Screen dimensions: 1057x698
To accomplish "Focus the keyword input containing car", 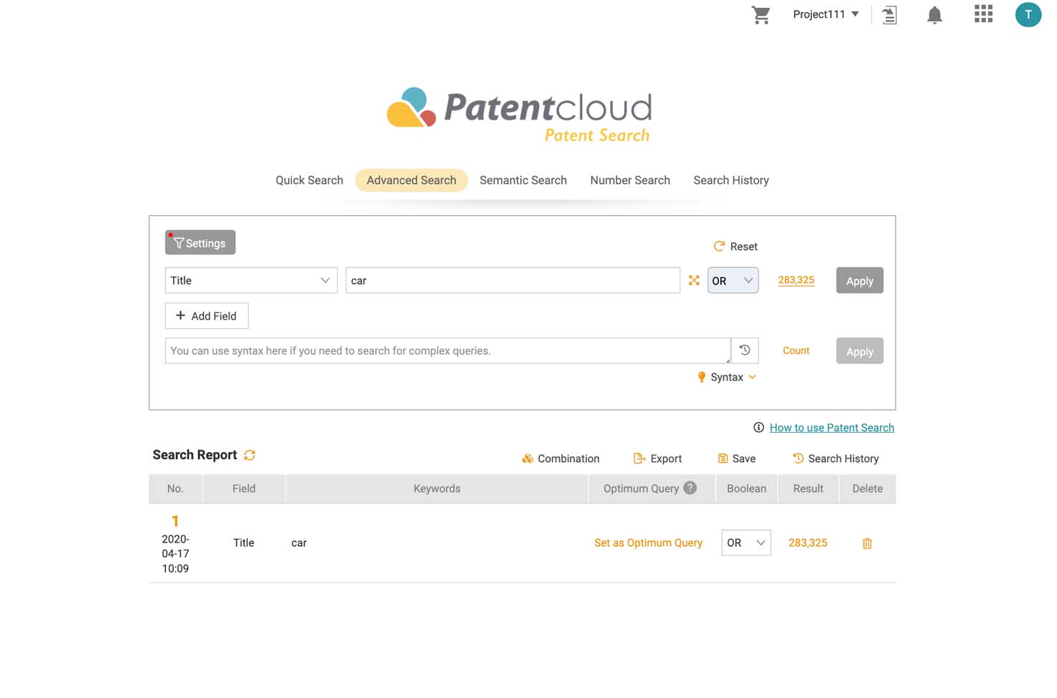I will [512, 280].
